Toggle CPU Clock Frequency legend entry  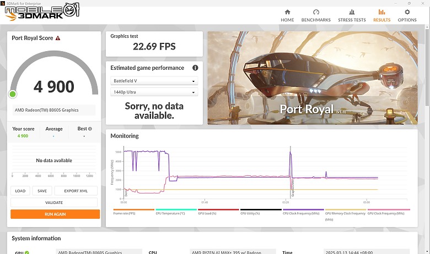click(x=303, y=212)
